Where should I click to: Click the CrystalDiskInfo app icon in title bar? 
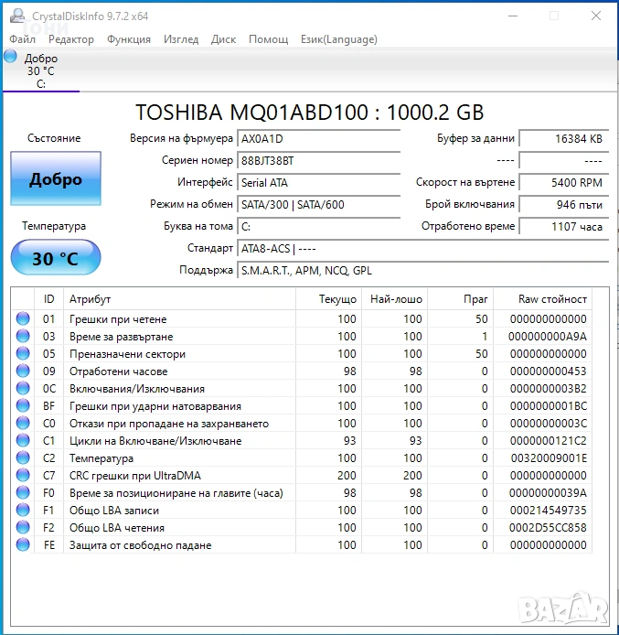click(x=17, y=16)
